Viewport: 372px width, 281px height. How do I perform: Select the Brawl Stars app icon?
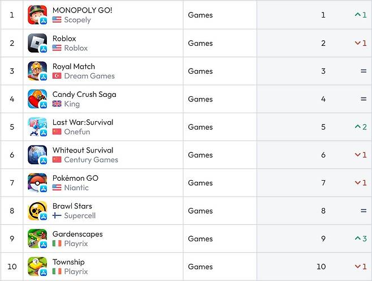pos(37,211)
